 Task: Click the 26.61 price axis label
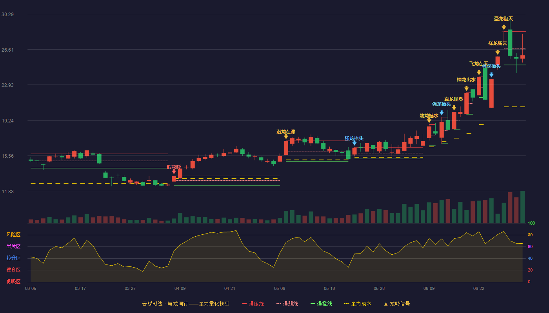(x=7, y=50)
